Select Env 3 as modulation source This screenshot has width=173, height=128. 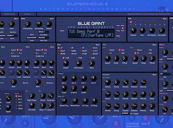click(16, 99)
